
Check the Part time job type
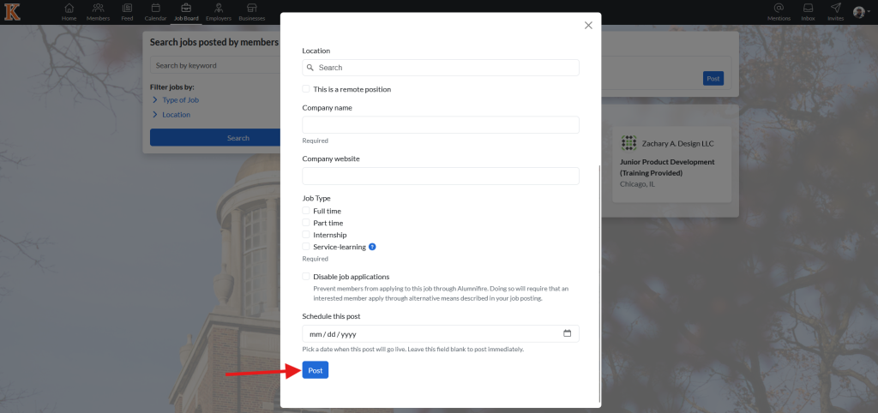coord(306,223)
